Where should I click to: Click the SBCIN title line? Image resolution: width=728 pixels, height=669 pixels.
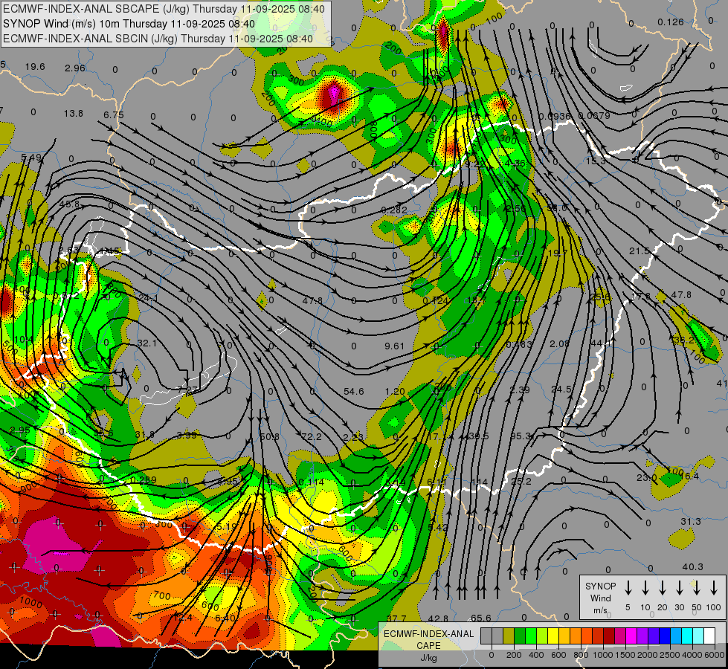tap(158, 39)
